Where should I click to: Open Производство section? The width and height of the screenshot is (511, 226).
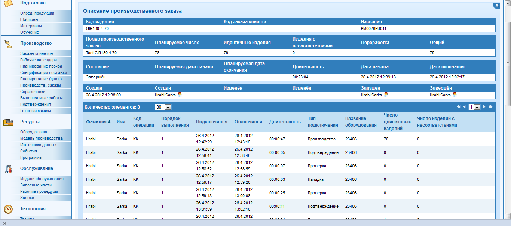(36, 43)
